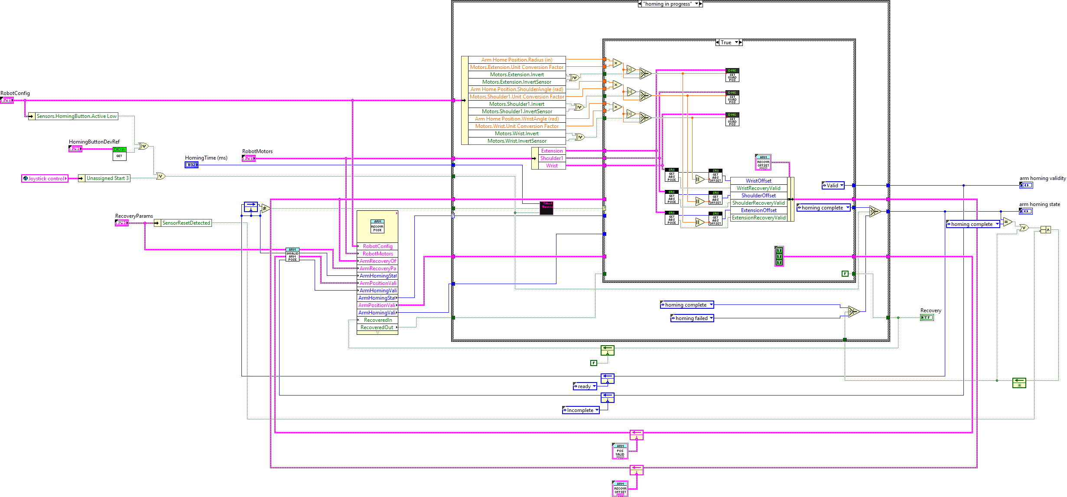Viewport: 1067px width, 497px height.
Task: Click the DIO In GET node
Action: coord(119,154)
